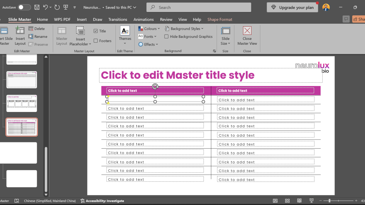Screen dimensions: 365x205
Task: Uncheck the Title checkbox
Action: pos(96,31)
